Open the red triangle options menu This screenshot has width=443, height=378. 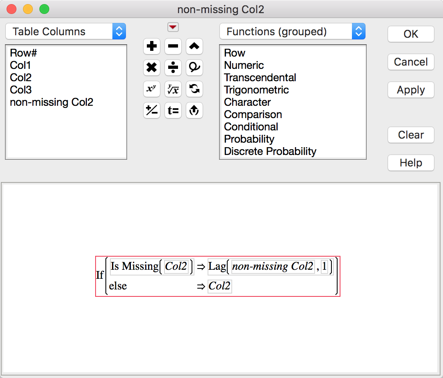click(x=173, y=27)
